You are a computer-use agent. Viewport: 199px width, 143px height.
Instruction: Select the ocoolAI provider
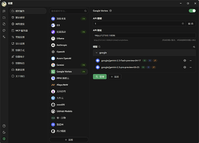click(x=69, y=105)
